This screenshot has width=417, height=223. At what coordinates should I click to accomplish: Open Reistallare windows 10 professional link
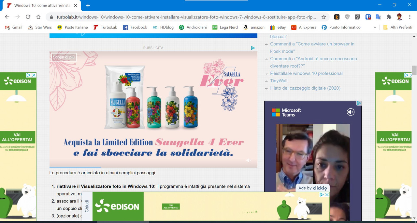(306, 73)
